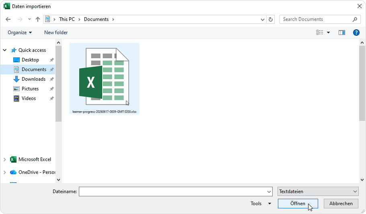Screen dimensions: 366x214
Task: Open Pictures in the sidebar
Action: pyautogui.click(x=30, y=89)
